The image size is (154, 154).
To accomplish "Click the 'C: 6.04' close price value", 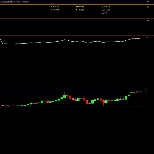I will coord(55,10).
